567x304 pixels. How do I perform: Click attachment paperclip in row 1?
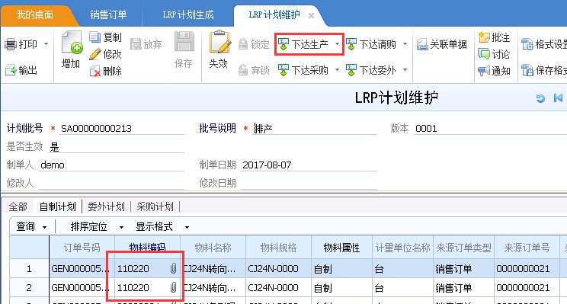(173, 268)
